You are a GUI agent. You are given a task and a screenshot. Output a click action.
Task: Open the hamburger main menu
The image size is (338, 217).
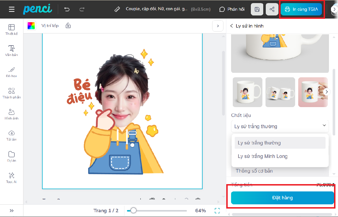point(12,9)
